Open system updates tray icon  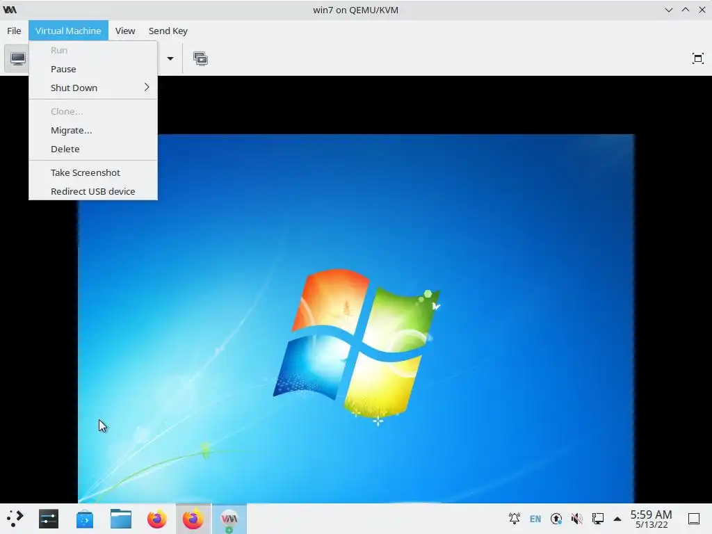pos(556,518)
